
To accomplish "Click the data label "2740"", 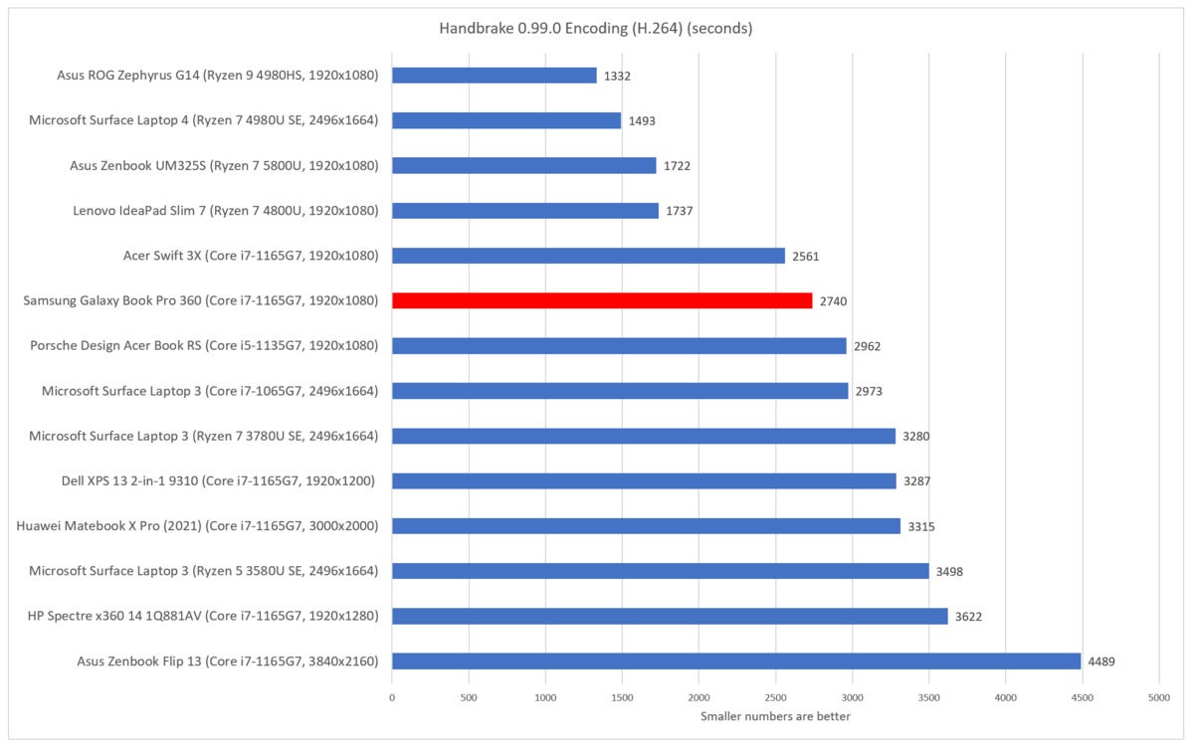I will click(x=834, y=301).
